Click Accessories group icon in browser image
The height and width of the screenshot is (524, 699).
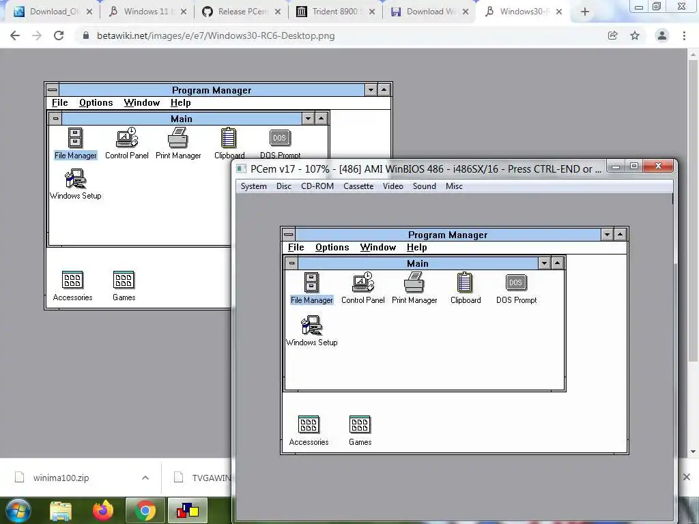pyautogui.click(x=72, y=286)
